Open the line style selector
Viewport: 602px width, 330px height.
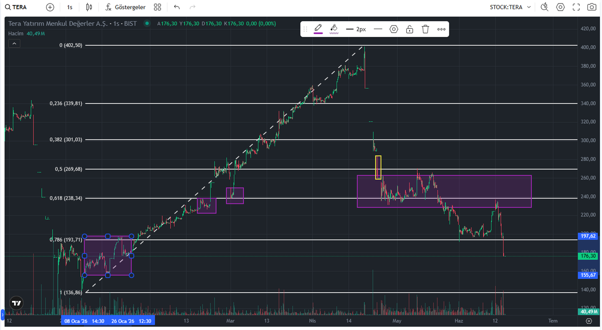(378, 29)
